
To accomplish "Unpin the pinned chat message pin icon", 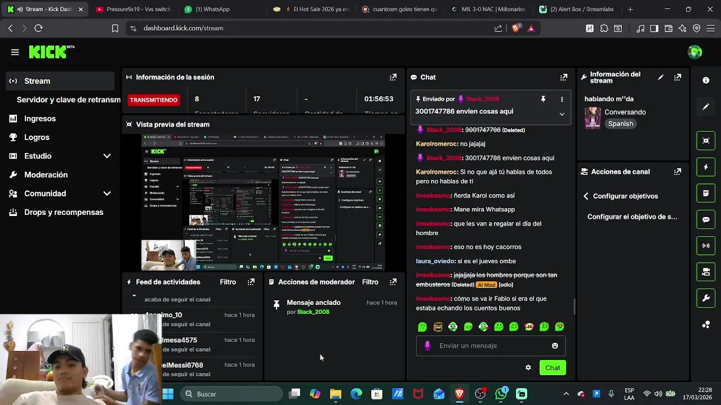I will point(543,99).
